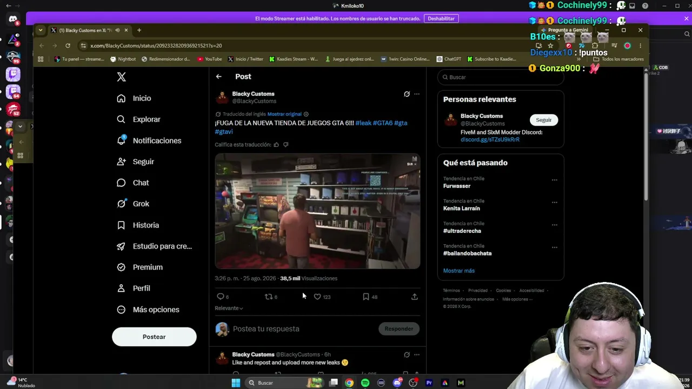Image resolution: width=692 pixels, height=389 pixels.
Task: Open the #bailandobachata trend
Action: pos(468,253)
